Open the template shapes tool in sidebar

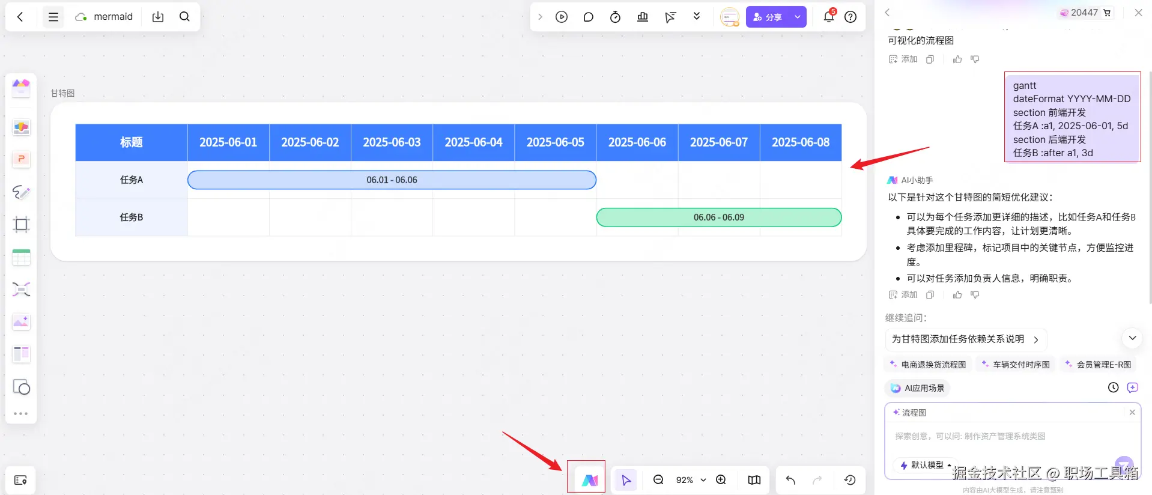click(21, 88)
